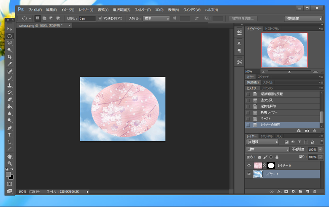Screen dimensions: 329x207
Task: Open the スタイル dropdown set to 標準
Action: tap(156, 19)
